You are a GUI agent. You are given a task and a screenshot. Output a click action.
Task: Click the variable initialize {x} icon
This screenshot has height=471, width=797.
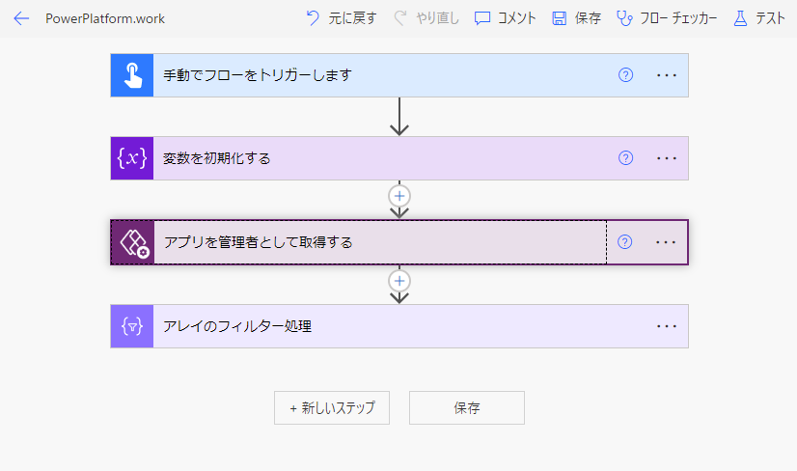(x=132, y=158)
